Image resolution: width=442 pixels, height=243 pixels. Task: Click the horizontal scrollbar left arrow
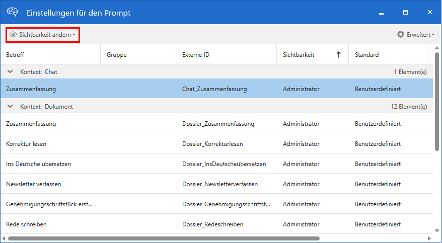[4, 238]
